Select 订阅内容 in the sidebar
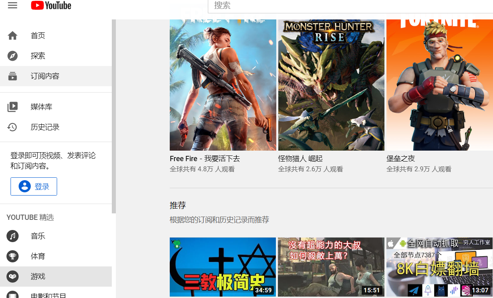 [x=56, y=76]
